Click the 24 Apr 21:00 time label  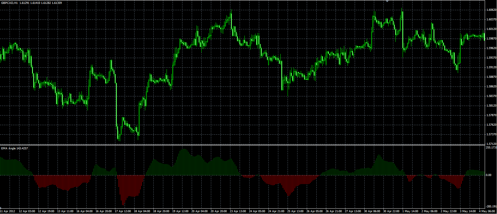point(276,211)
